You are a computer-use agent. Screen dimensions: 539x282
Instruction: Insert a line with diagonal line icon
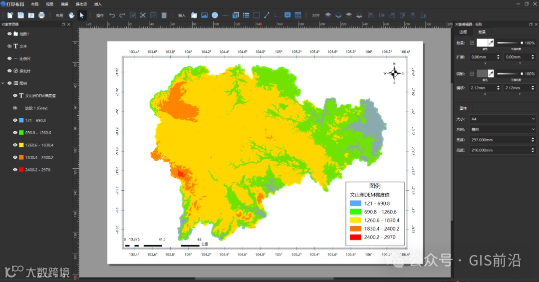267,15
